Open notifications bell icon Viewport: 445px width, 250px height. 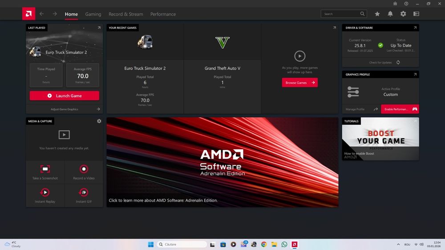tap(390, 14)
